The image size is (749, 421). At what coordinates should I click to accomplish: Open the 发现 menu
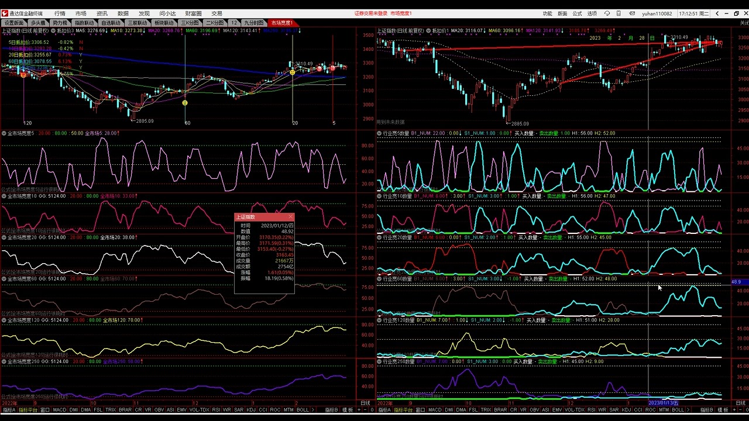(144, 13)
